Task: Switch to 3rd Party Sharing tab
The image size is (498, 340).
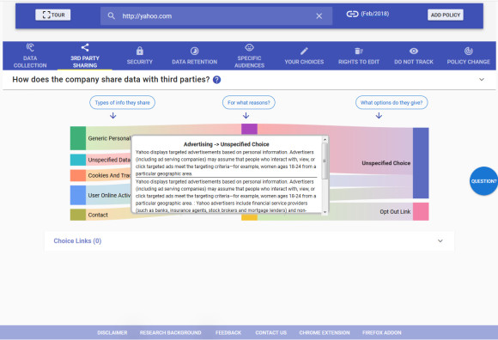Action: pyautogui.click(x=85, y=56)
